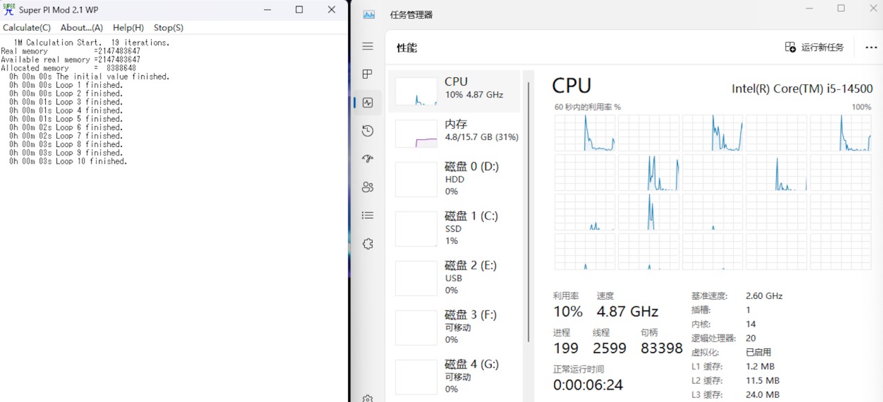Screen dimensions: 883x402
Task: Click the 2.60 GHz base speed value
Action: click(764, 295)
